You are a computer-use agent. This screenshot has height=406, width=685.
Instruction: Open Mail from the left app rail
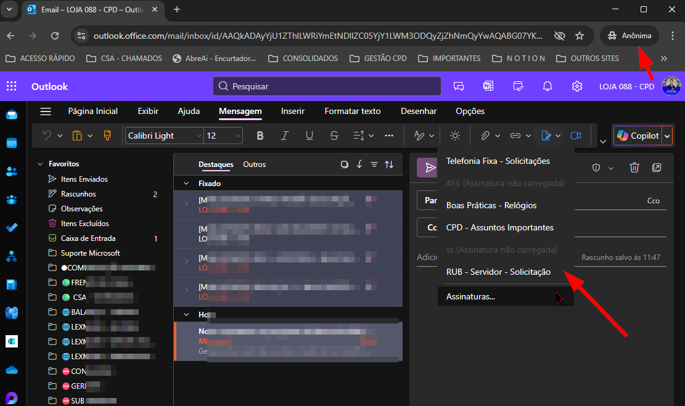click(x=12, y=115)
